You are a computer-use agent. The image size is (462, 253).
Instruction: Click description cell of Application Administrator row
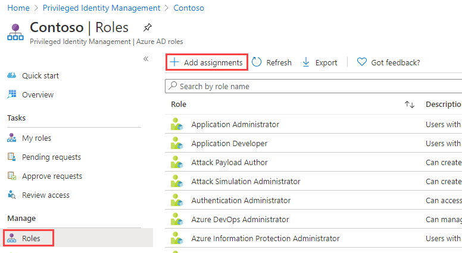tap(443, 125)
